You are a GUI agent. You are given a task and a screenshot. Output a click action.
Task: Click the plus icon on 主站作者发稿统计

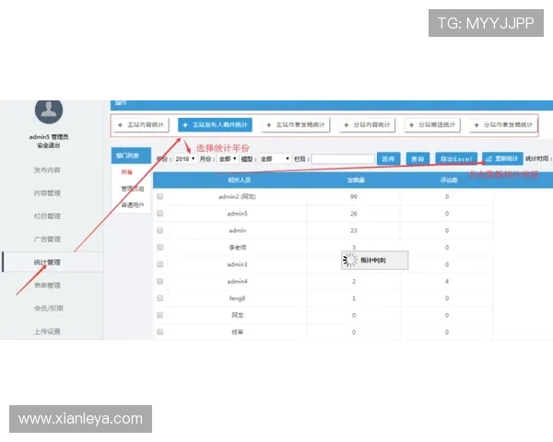(x=269, y=124)
